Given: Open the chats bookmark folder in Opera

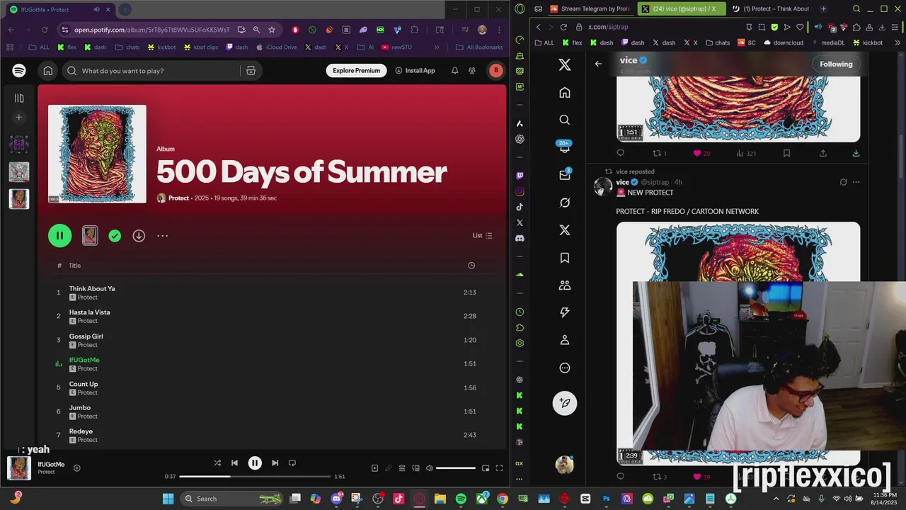Looking at the screenshot, I should tap(718, 42).
